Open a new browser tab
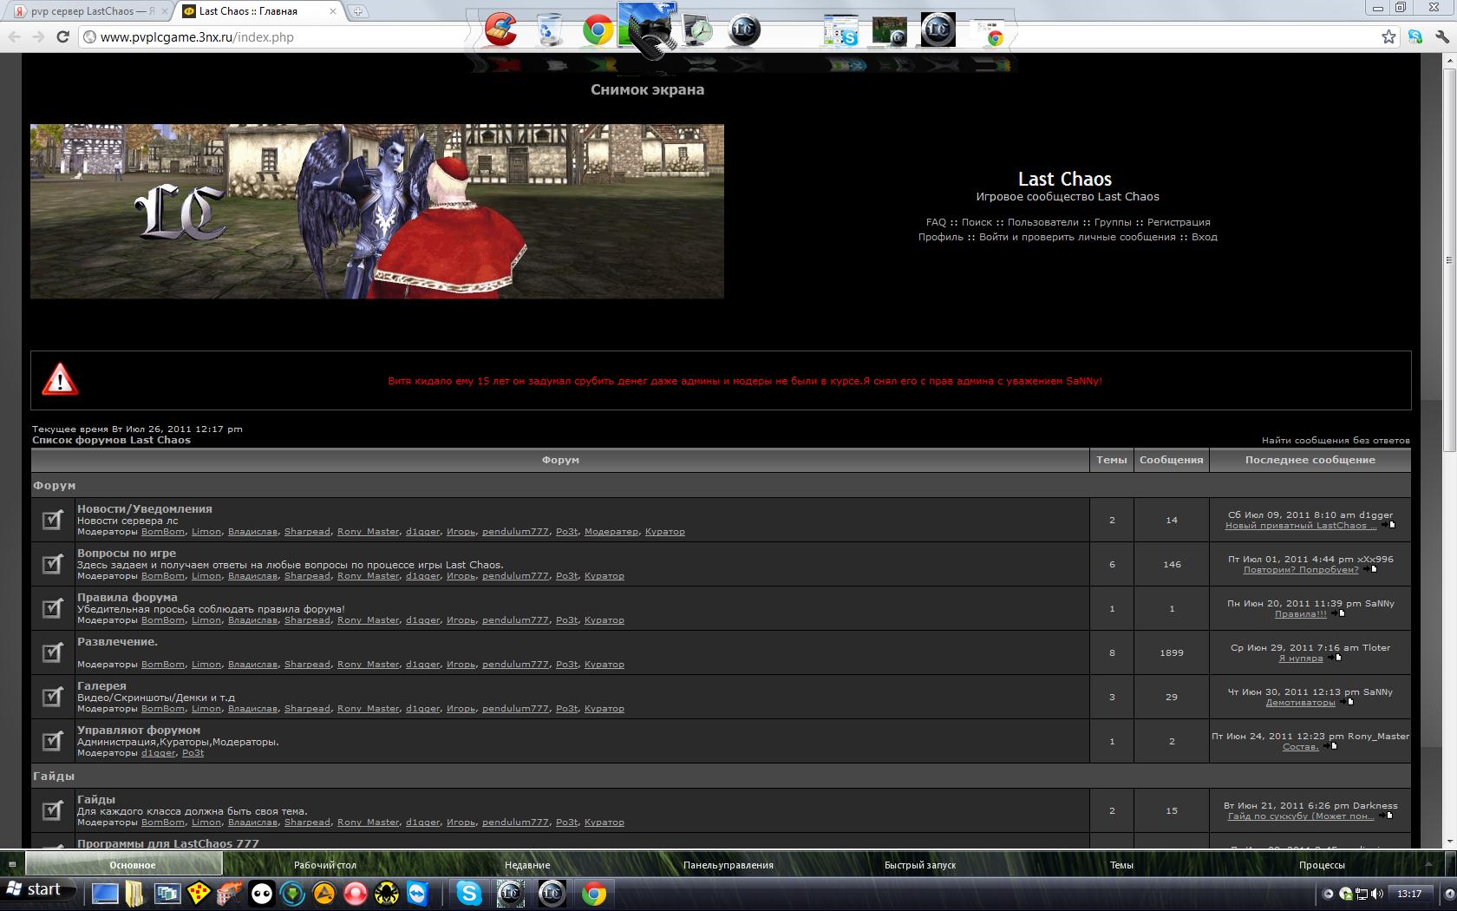The image size is (1457, 911). coord(357,11)
